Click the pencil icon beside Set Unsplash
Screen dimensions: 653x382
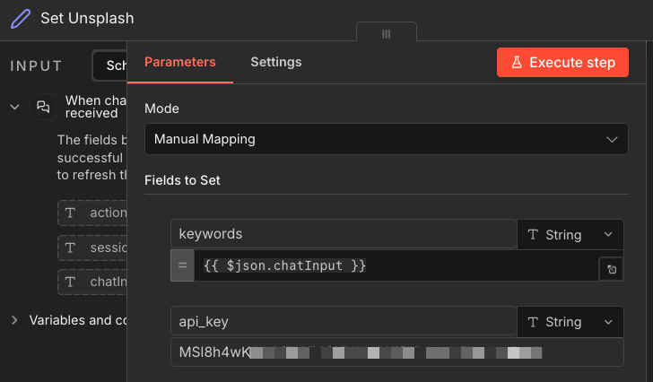tap(20, 19)
